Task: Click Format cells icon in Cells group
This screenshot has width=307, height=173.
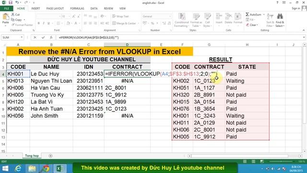Action: pos(238,16)
